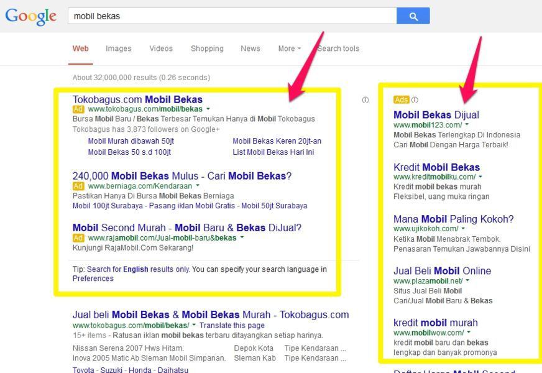Viewport: 542px width, 373px height.
Task: Click the Ad badge beside berniaga.com URL
Action: click(78, 186)
